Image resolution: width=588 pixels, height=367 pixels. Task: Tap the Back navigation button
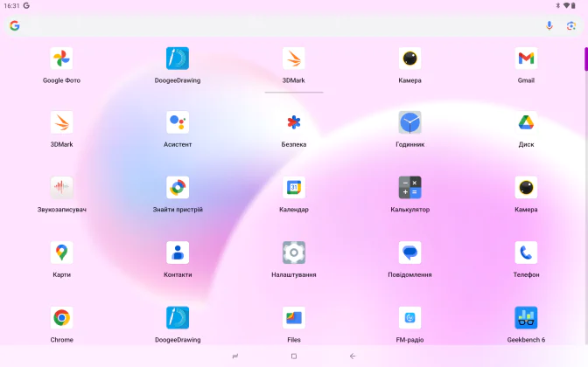click(353, 357)
